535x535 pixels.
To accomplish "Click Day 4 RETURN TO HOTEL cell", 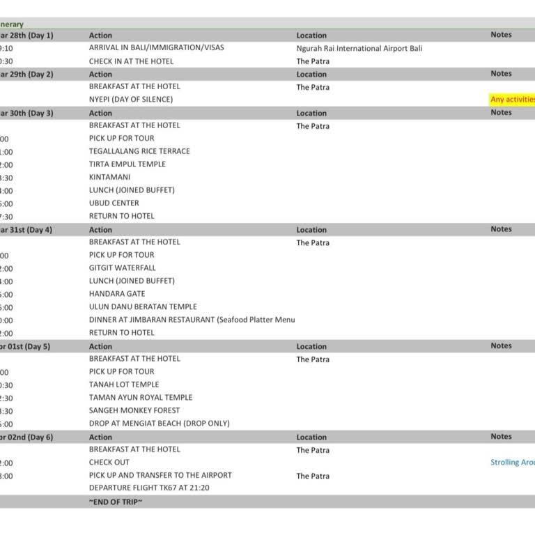I will (x=121, y=333).
